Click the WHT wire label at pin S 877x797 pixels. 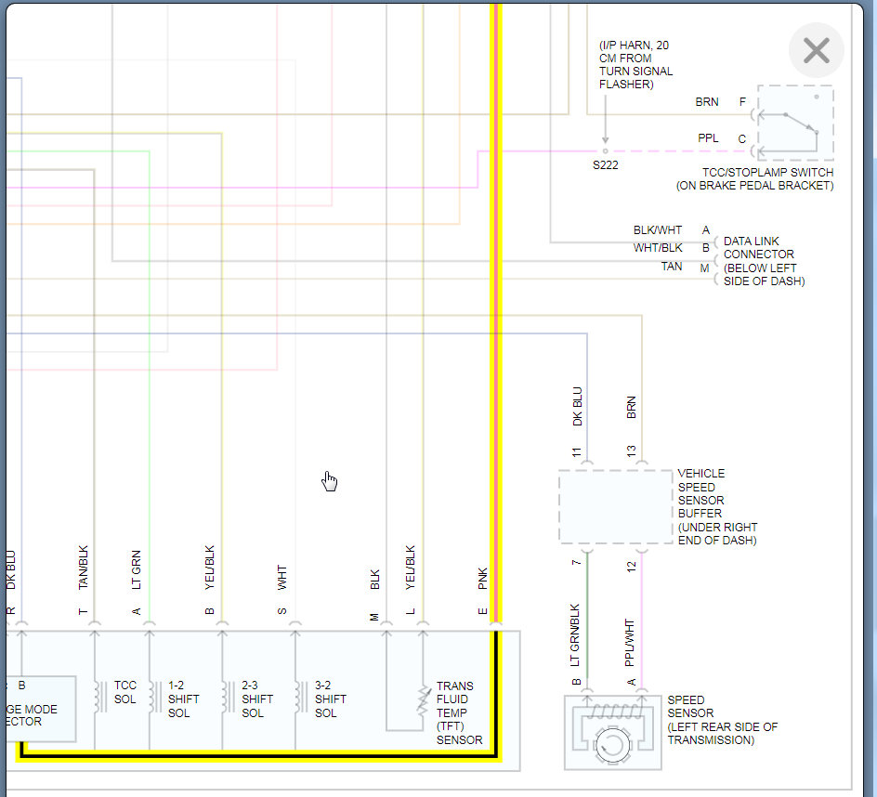pos(281,577)
